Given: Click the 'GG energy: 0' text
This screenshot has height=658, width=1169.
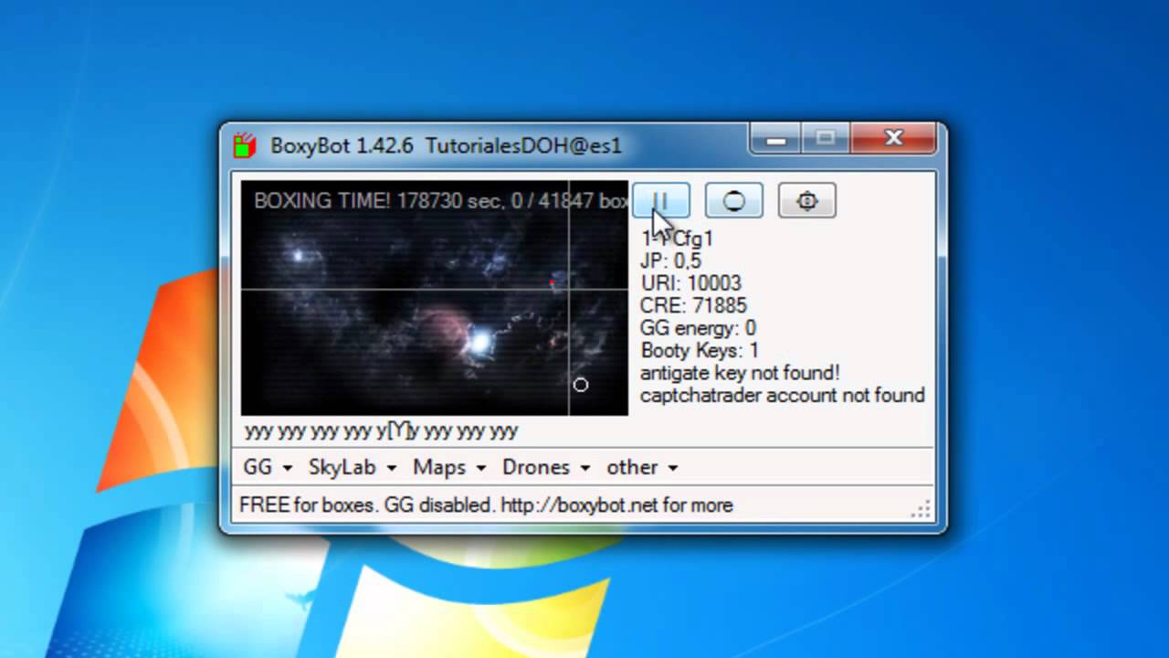Looking at the screenshot, I should pyautogui.click(x=698, y=328).
